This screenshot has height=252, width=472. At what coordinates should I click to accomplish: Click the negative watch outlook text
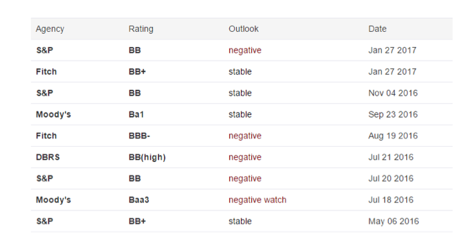(x=257, y=200)
